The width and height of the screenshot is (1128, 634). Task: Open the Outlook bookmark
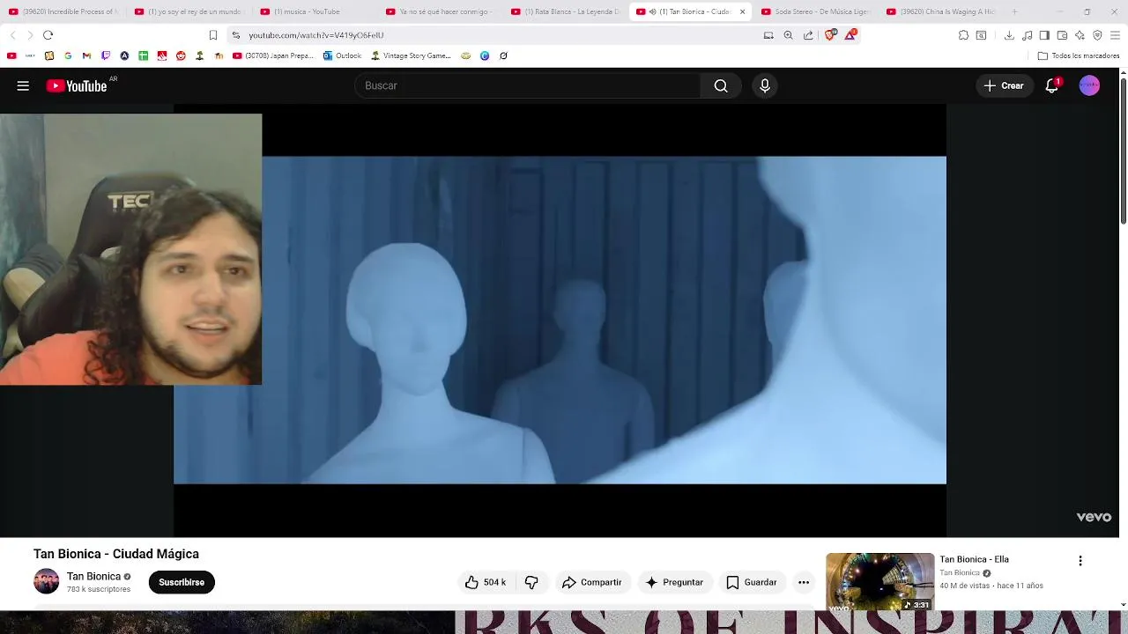pos(342,55)
